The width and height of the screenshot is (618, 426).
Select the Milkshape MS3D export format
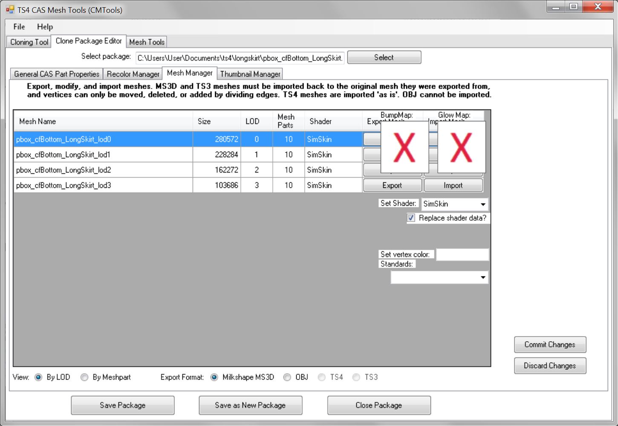click(214, 377)
